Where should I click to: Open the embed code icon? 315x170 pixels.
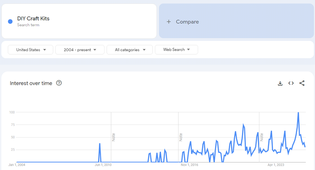click(291, 83)
